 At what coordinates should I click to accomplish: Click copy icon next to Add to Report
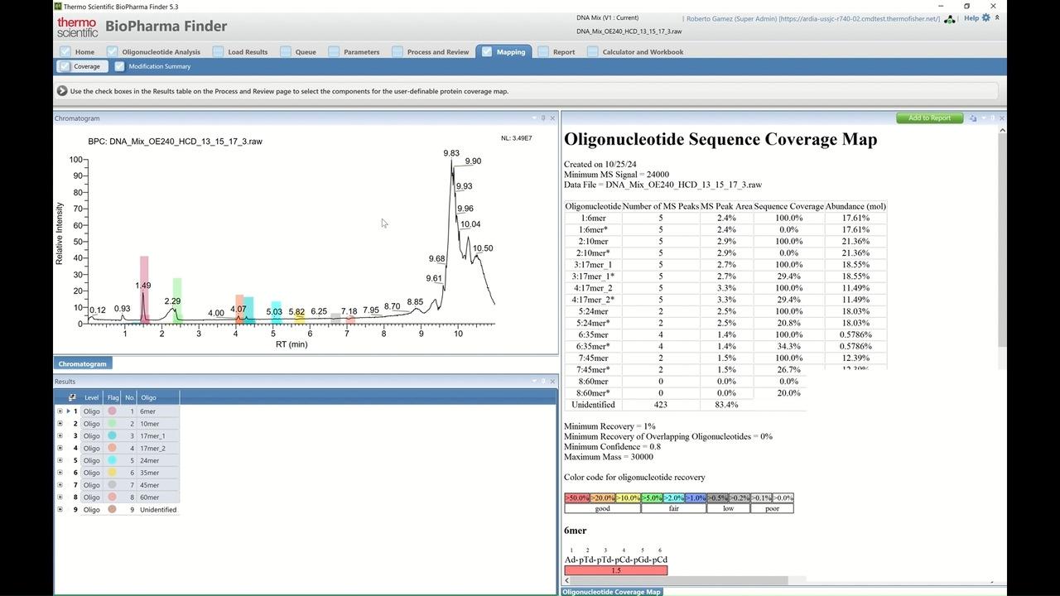pyautogui.click(x=973, y=118)
